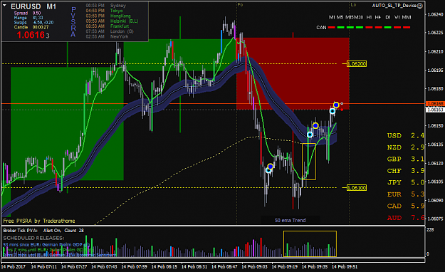Click the CHF 3.9 currency strength row

click(406, 171)
